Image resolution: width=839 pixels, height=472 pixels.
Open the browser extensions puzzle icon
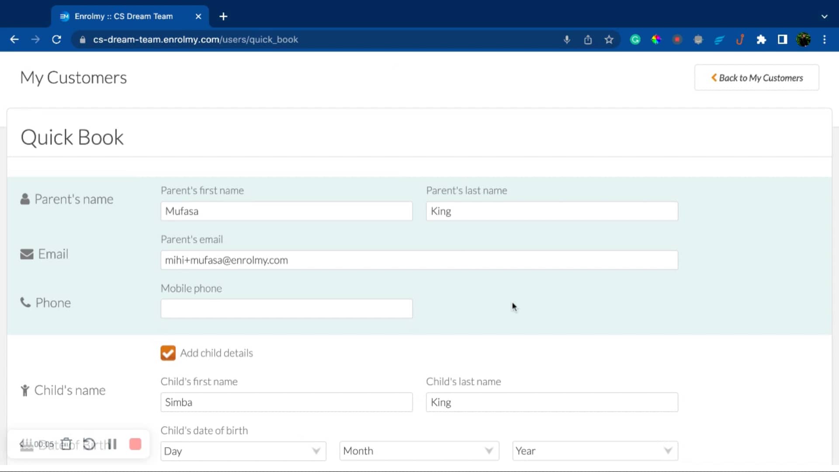tap(761, 40)
